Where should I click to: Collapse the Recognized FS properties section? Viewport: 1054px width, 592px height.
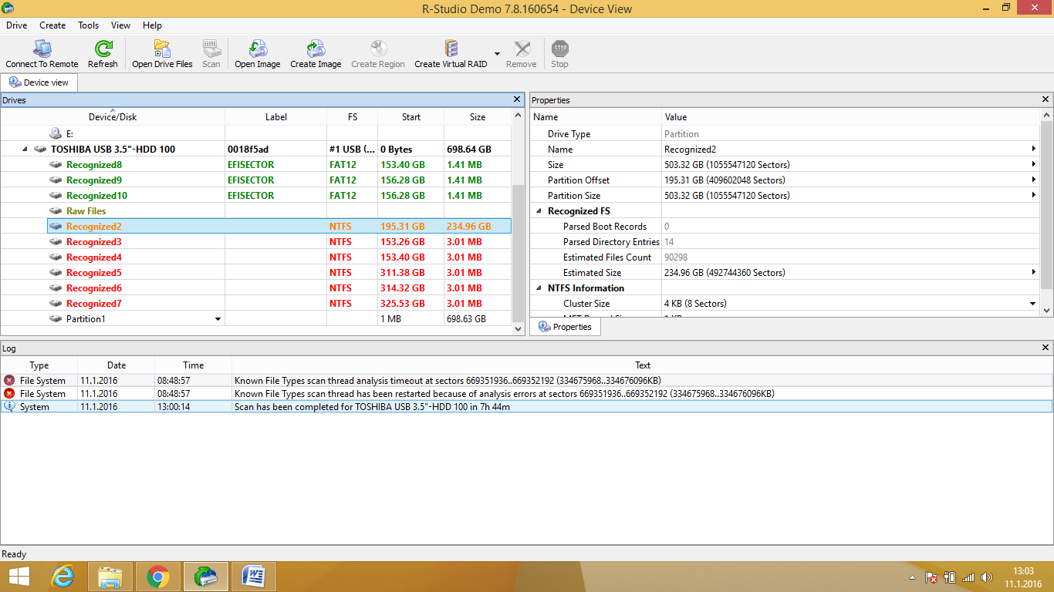(x=539, y=211)
